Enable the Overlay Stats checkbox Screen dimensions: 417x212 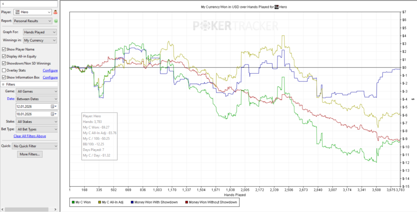pyautogui.click(x=4, y=70)
